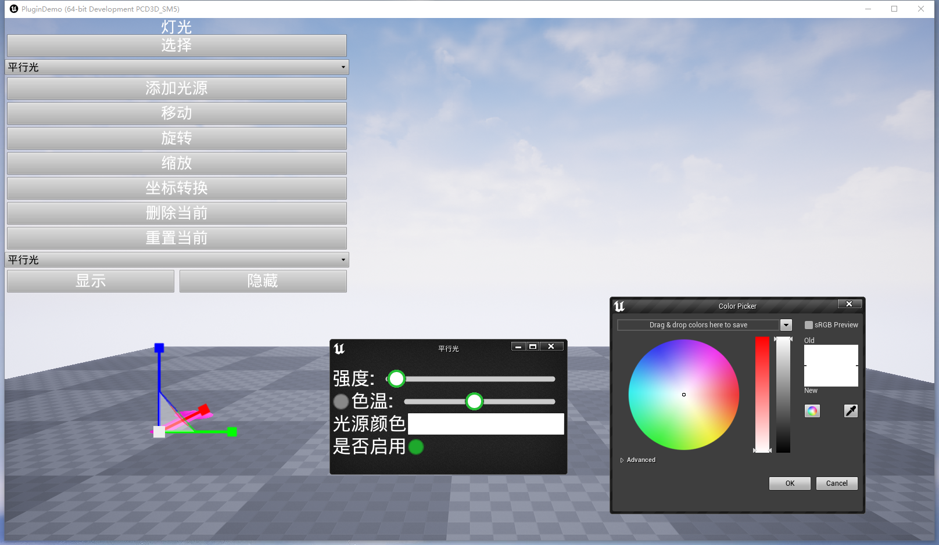The width and height of the screenshot is (939, 545).
Task: Enable the sRGB Preview checkbox
Action: (x=808, y=325)
